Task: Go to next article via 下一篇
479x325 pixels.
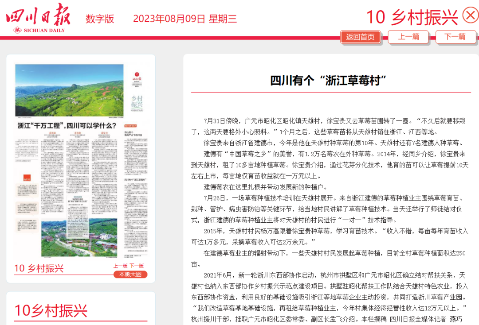Action: [x=455, y=37]
